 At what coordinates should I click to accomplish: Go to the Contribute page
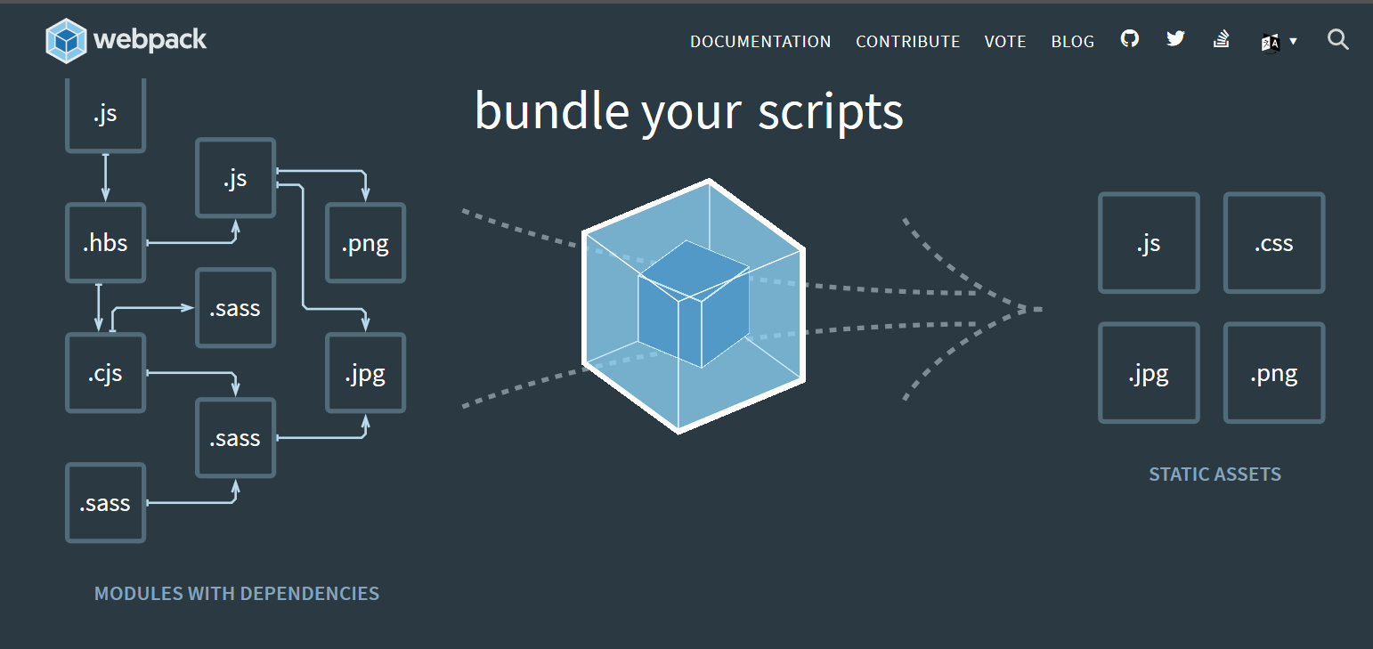coord(907,42)
